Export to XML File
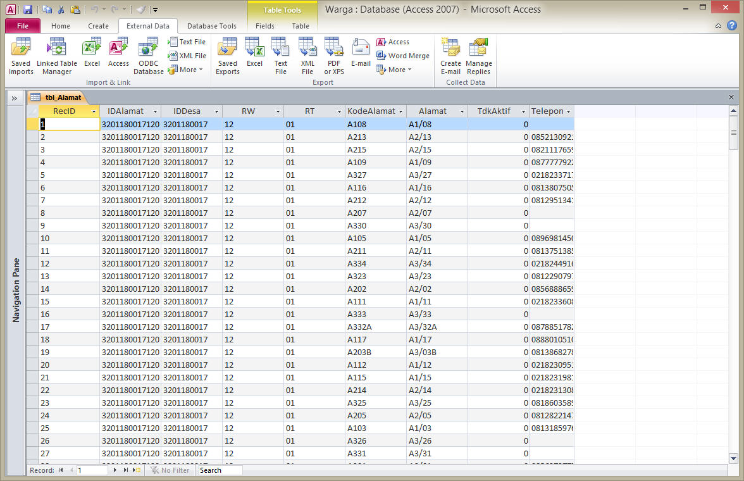This screenshot has width=744, height=481. pos(307,56)
